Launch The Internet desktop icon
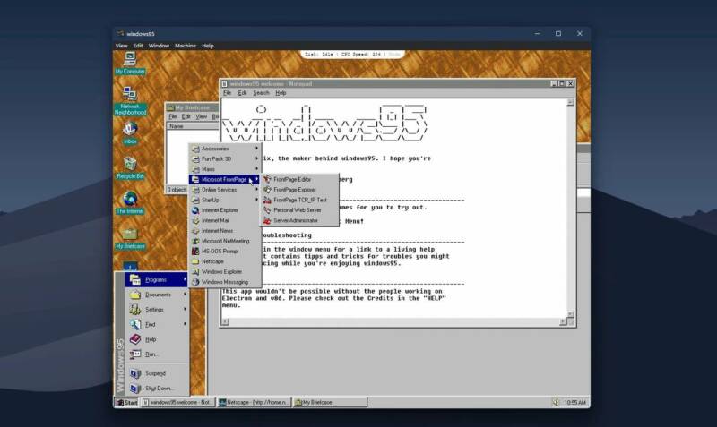717x427 pixels. pos(130,200)
